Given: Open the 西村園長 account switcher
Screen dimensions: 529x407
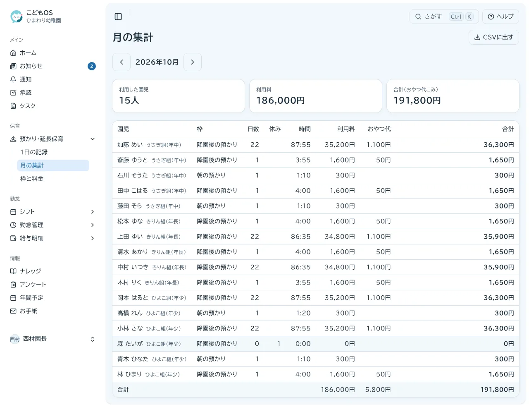Looking at the screenshot, I should coord(53,339).
